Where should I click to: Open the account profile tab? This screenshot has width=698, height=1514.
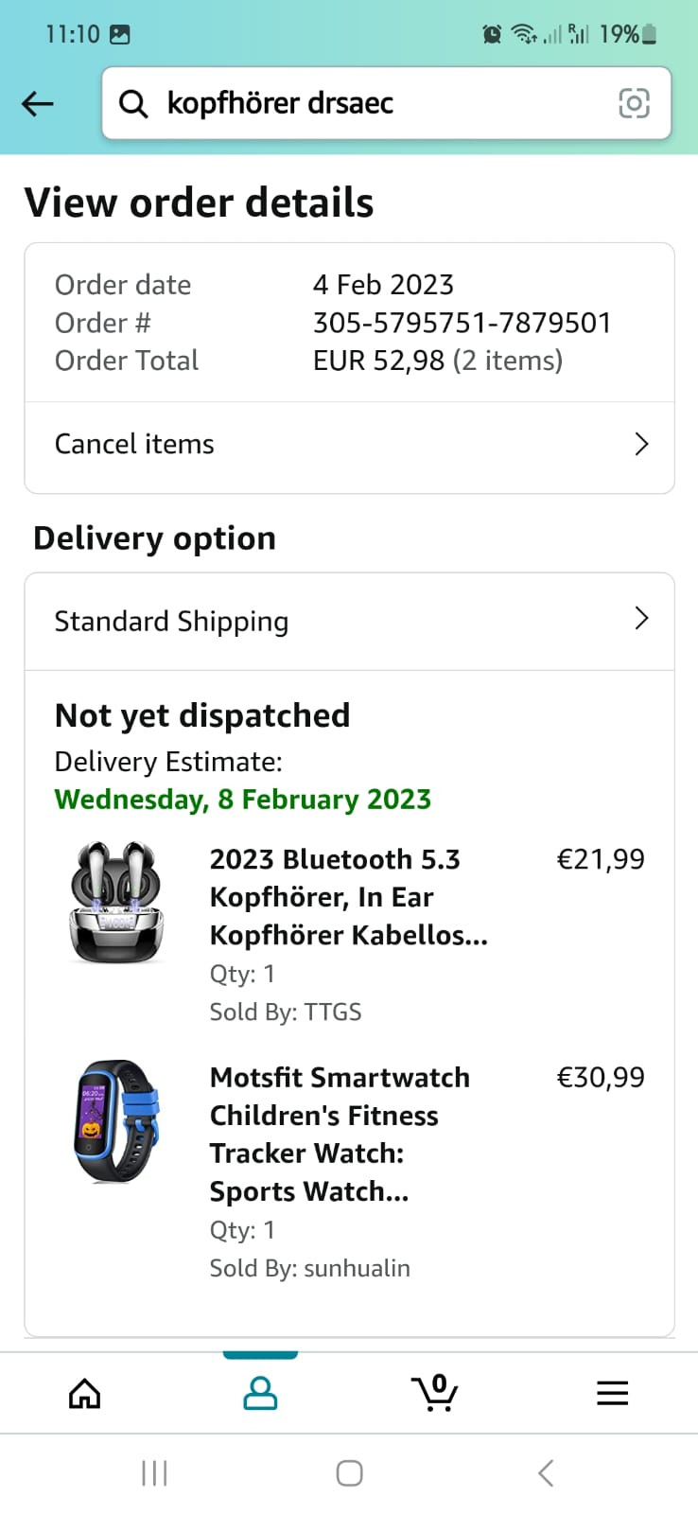pyautogui.click(x=260, y=1393)
